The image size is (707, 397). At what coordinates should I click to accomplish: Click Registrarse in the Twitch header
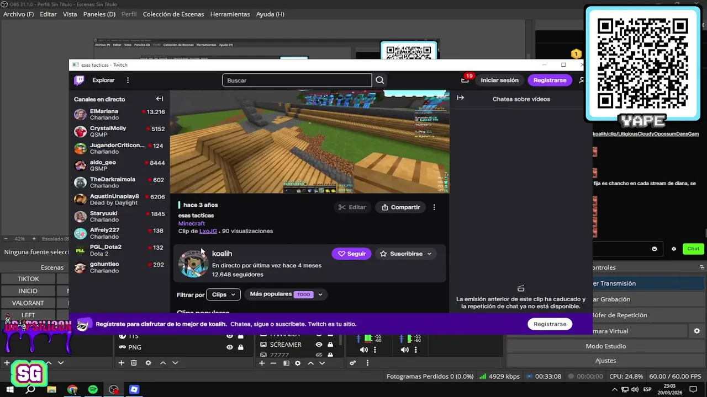click(550, 80)
